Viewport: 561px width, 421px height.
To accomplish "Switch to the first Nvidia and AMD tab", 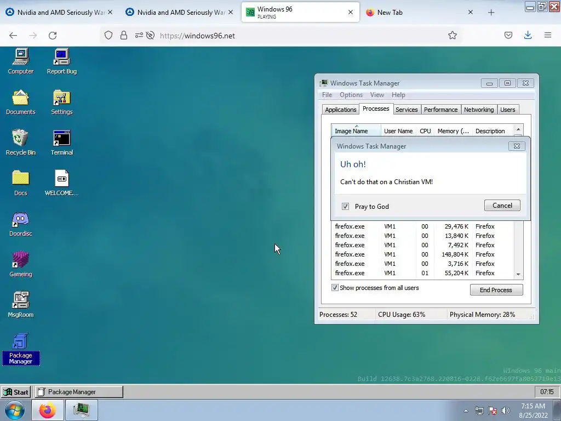I will point(58,13).
